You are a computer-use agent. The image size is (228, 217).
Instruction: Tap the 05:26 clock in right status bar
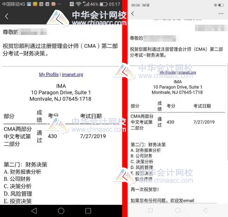pyautogui.click(x=136, y=5)
